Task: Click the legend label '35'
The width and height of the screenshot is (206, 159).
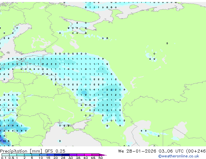Action: pos(78,158)
